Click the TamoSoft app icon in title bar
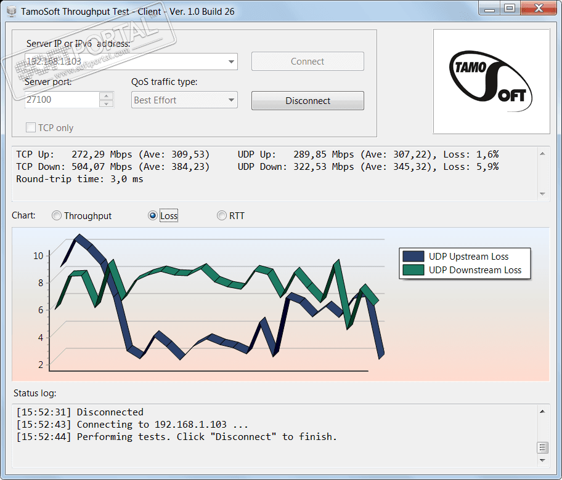Screen dimensions: 562x480 [12, 11]
